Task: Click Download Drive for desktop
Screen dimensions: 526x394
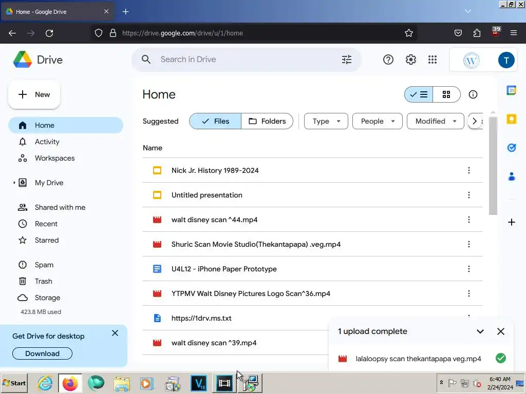Action: 42,353
